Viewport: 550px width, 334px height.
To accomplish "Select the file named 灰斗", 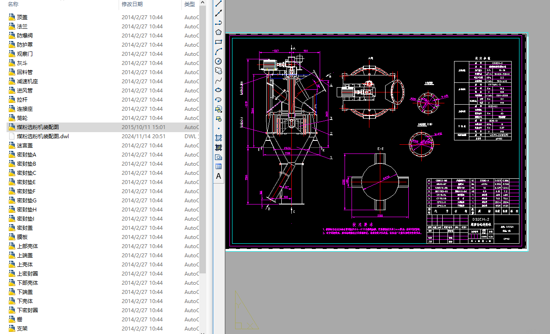I will pyautogui.click(x=22, y=63).
